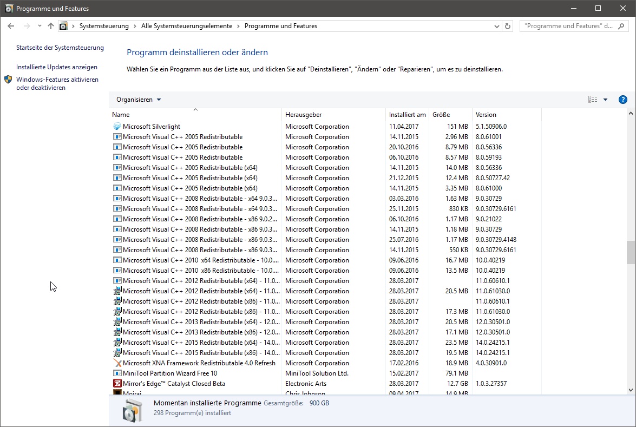Click the scrollbar down arrow
The image size is (636, 427).
(x=631, y=390)
